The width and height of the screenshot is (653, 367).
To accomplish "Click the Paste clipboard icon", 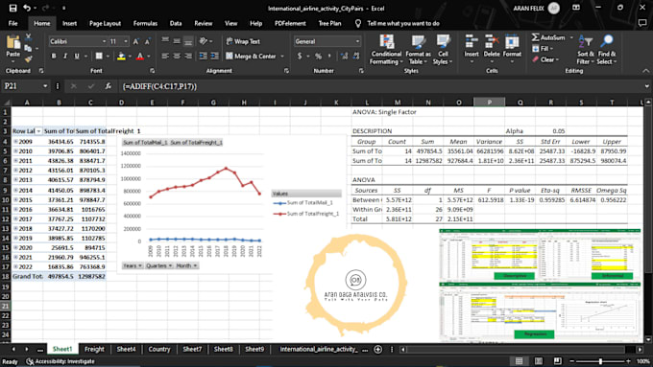I will click(x=12, y=43).
